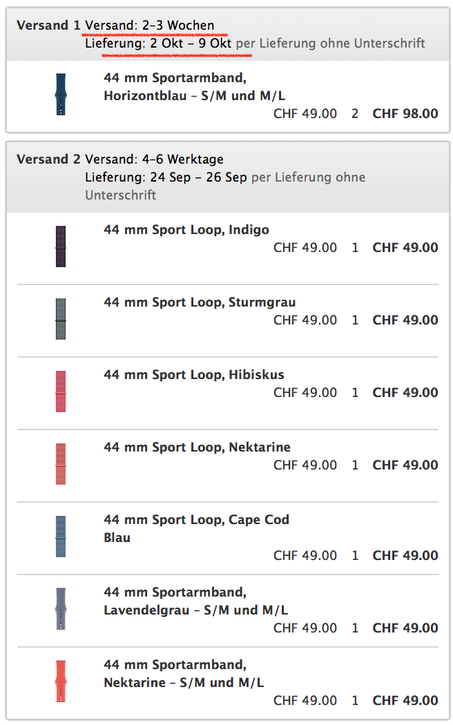Screen dimensions: 453x725
Task: Open the Indigo Sport Loop thumbnail
Action: tap(61, 246)
